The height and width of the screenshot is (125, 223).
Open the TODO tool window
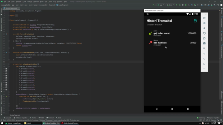click(x=41, y=118)
